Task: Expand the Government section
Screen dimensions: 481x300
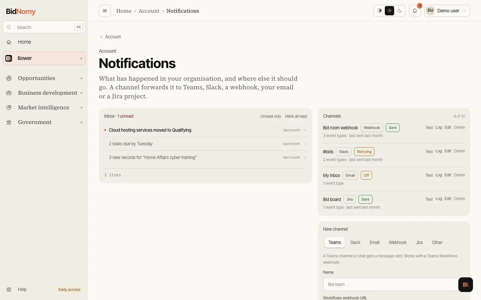Action: point(82,122)
